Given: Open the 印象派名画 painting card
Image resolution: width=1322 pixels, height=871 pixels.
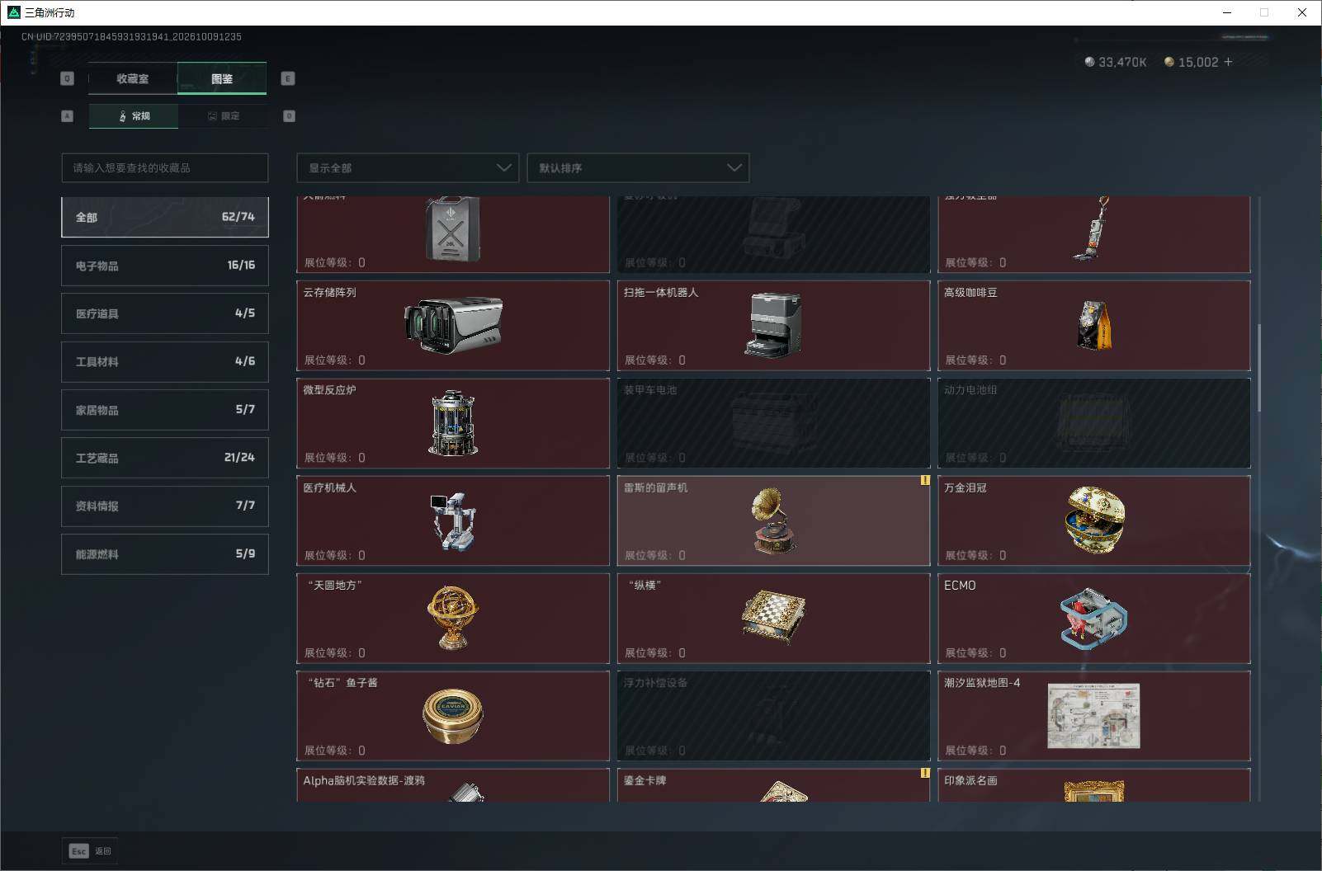Looking at the screenshot, I should pyautogui.click(x=1094, y=784).
